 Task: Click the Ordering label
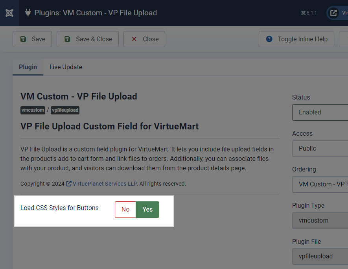[304, 170]
